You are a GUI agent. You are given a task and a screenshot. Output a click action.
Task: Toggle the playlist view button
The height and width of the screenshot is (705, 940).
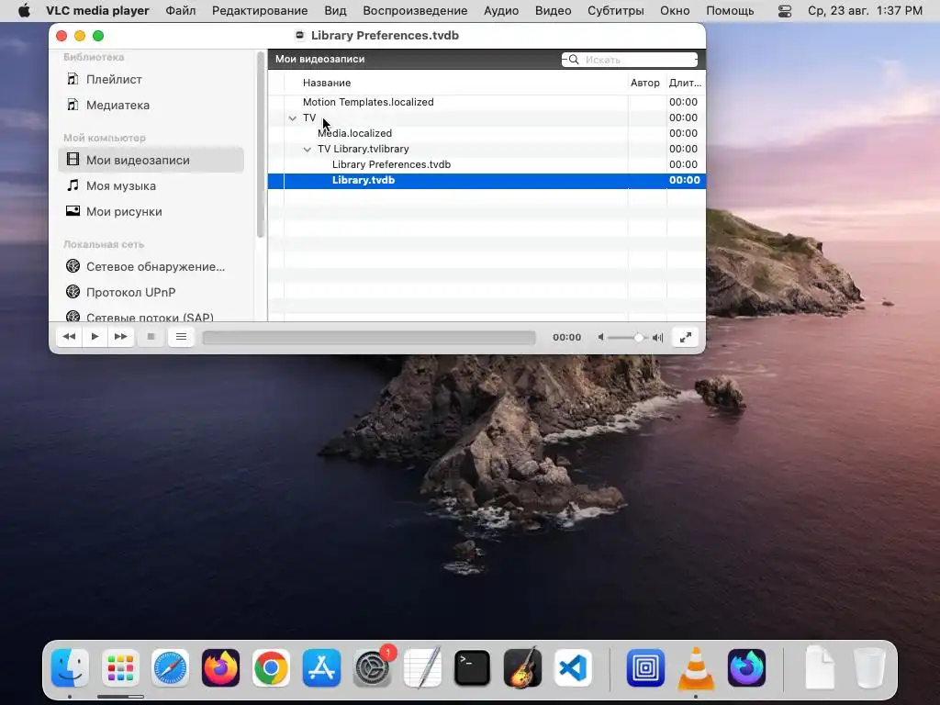(x=181, y=337)
